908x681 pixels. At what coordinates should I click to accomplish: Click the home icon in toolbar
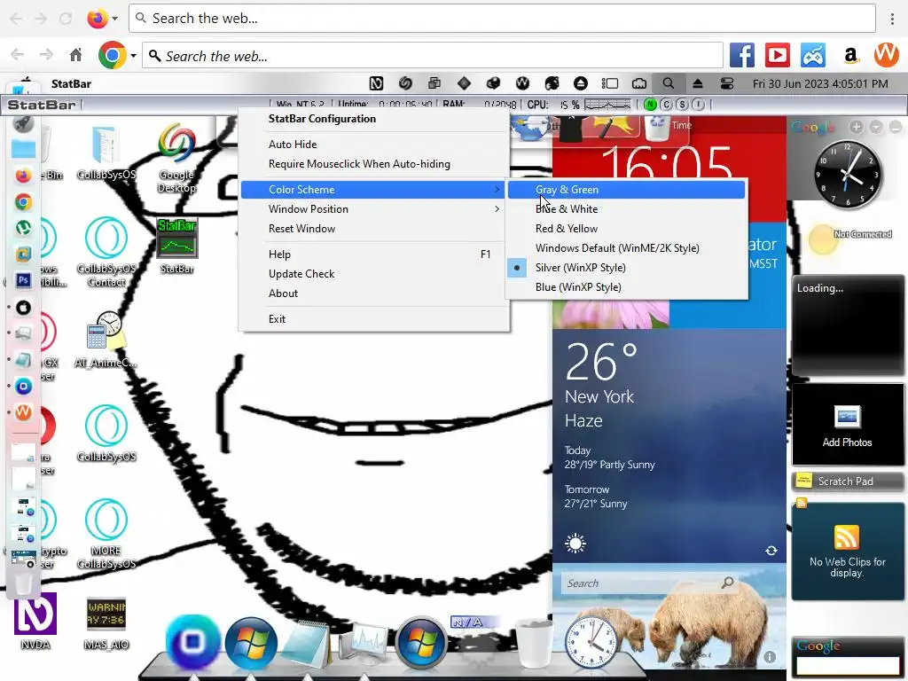(75, 56)
